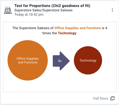Open the Full Story link
This screenshot has width=119, height=105.
pos(104,99)
